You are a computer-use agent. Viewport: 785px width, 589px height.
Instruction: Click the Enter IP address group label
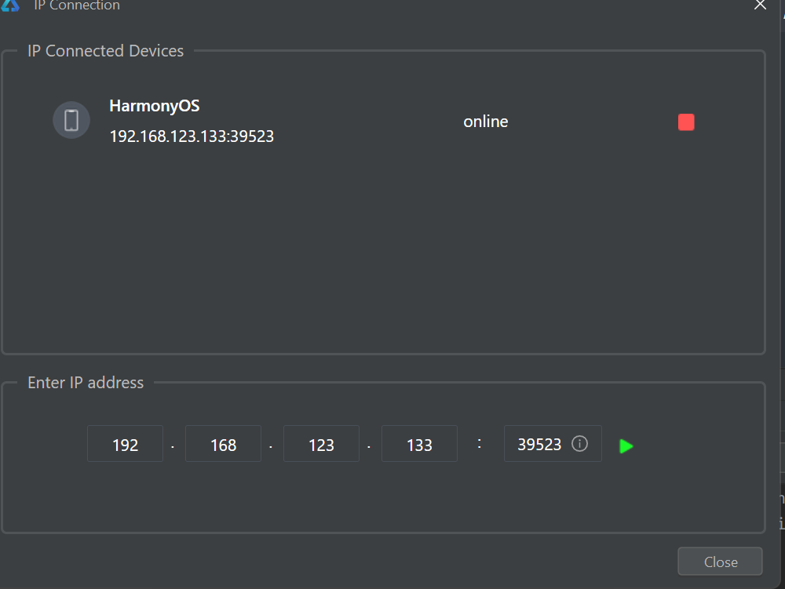pos(86,383)
